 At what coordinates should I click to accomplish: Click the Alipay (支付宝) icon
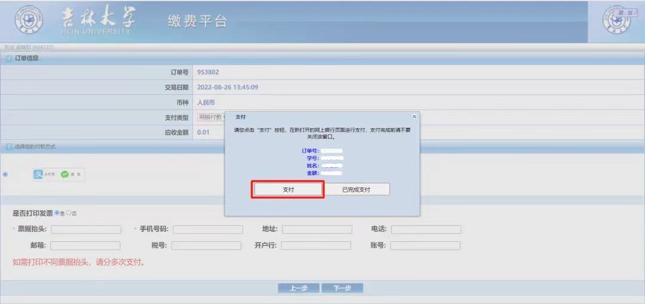[38, 174]
